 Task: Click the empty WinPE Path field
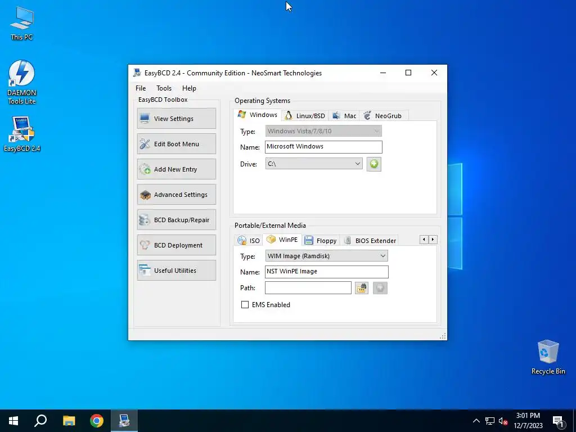click(x=308, y=287)
